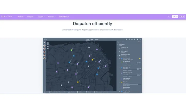This screenshot has height=104, width=186.
Task: Expand the Company navigation menu
Action: (31, 17)
